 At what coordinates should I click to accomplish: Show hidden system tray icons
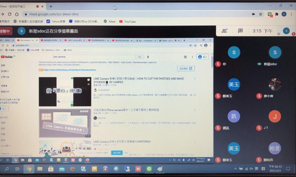click(x=235, y=169)
